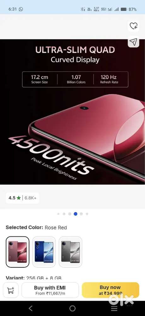Image resolution: width=145 pixels, height=316 pixels.
Task: Tap the Android back navigation arrow
Action: (31, 308)
